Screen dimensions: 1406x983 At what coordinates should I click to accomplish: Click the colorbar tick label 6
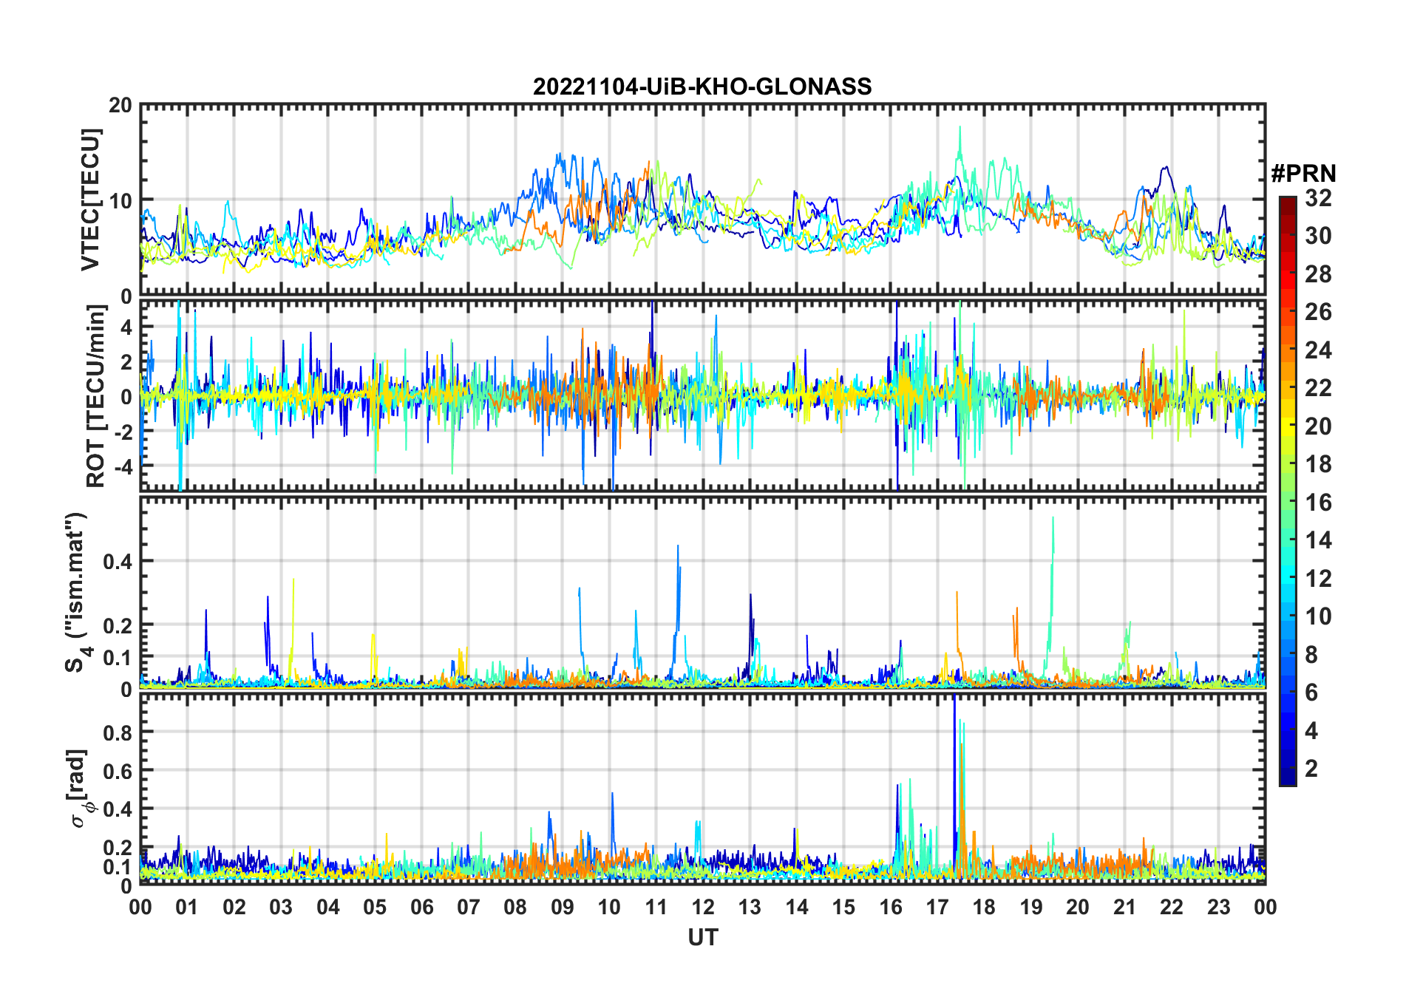pyautogui.click(x=1311, y=693)
